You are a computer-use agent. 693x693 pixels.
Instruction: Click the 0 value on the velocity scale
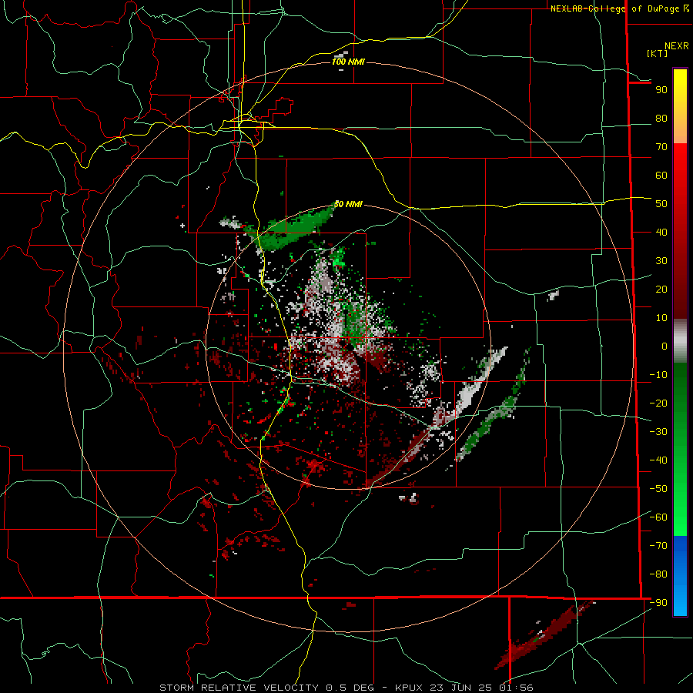click(x=665, y=346)
